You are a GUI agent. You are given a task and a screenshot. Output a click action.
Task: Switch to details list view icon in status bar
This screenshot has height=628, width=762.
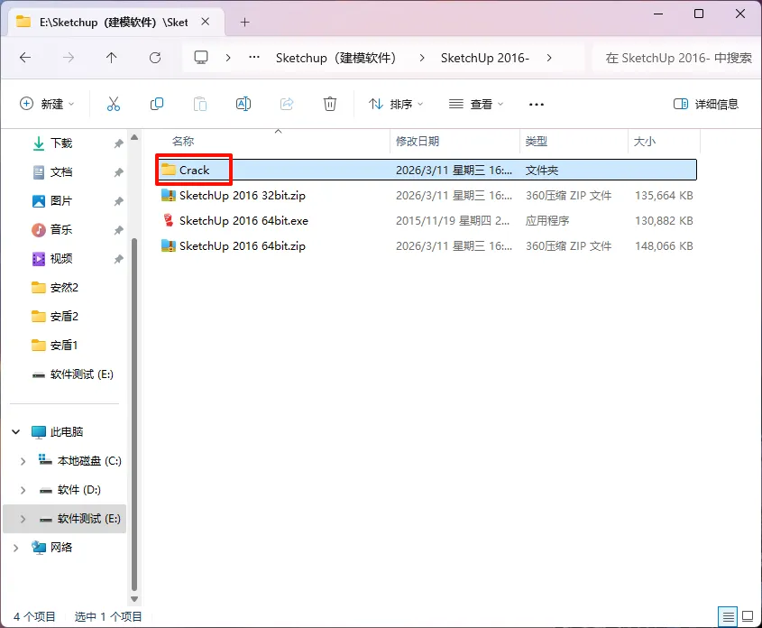tap(728, 617)
